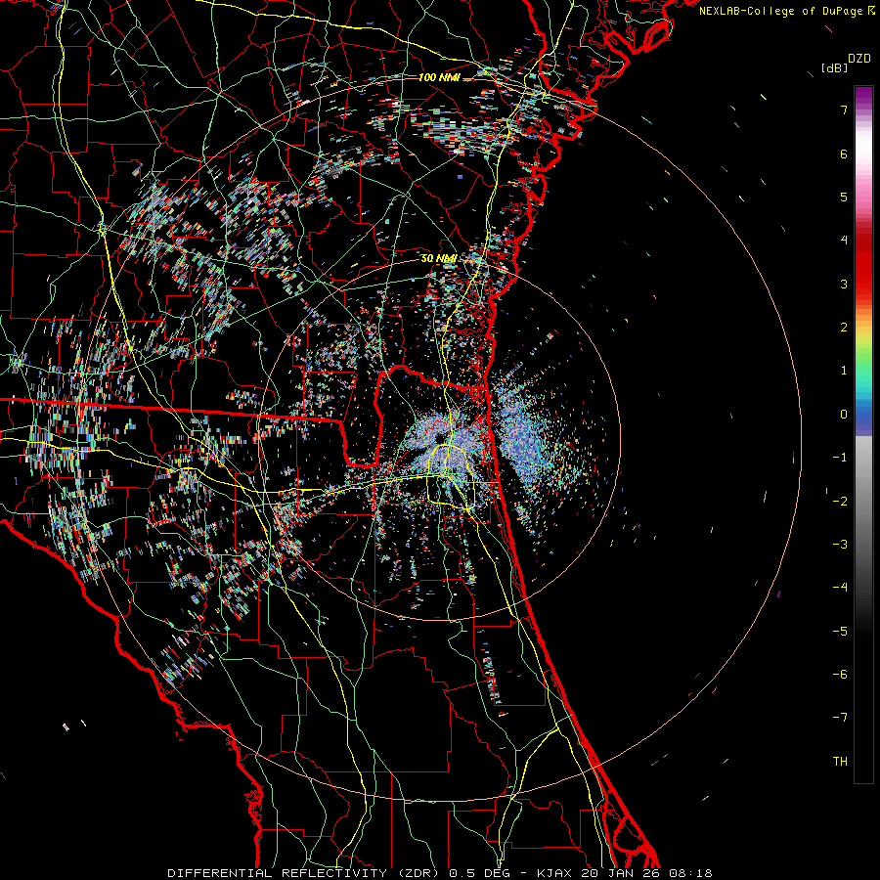Select the -1 dB scale label

tap(840, 458)
